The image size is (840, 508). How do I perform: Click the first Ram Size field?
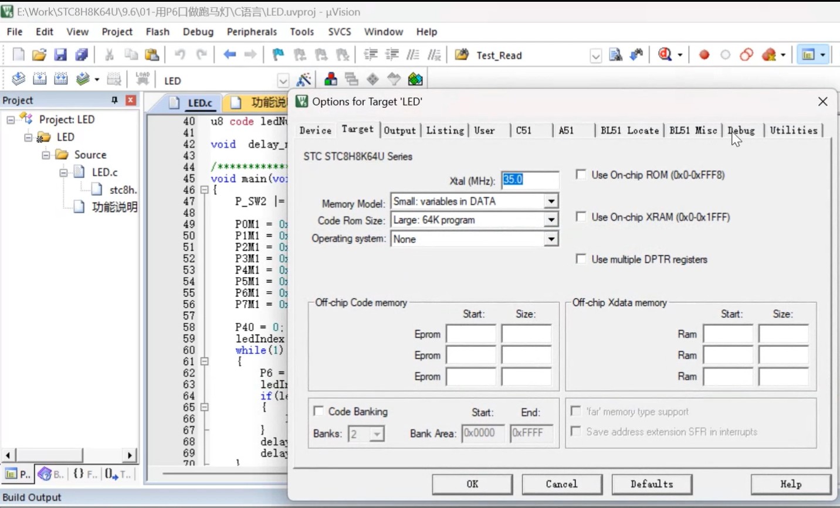[x=784, y=334]
